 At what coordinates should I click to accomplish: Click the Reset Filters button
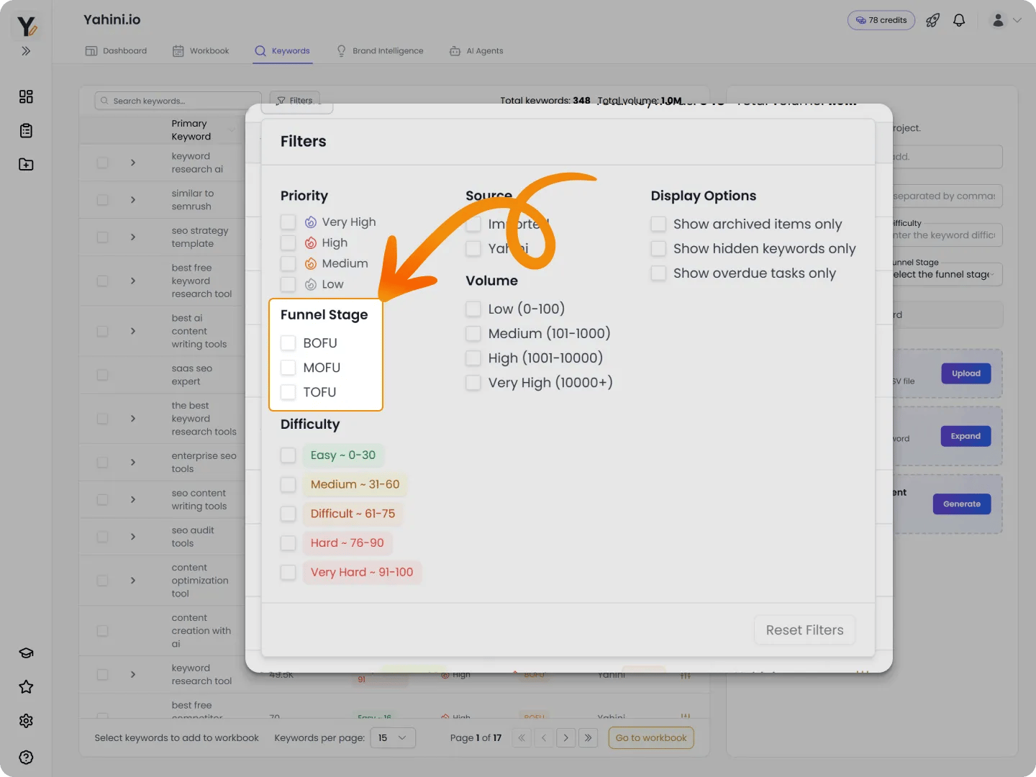(x=804, y=630)
